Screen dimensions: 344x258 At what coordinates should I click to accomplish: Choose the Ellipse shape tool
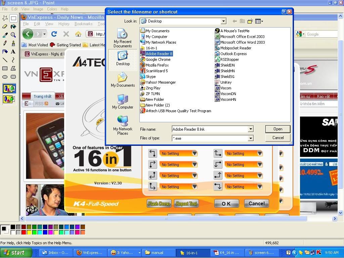[5, 77]
